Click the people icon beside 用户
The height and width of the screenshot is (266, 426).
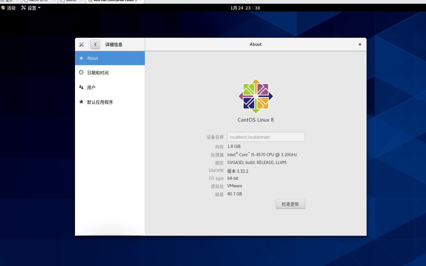[81, 87]
